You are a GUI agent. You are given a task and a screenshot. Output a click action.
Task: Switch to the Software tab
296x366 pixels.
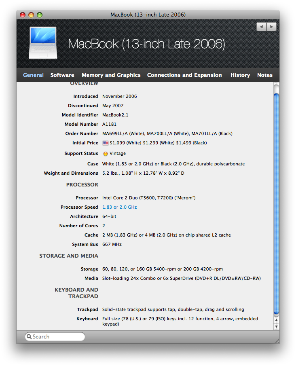(x=62, y=75)
